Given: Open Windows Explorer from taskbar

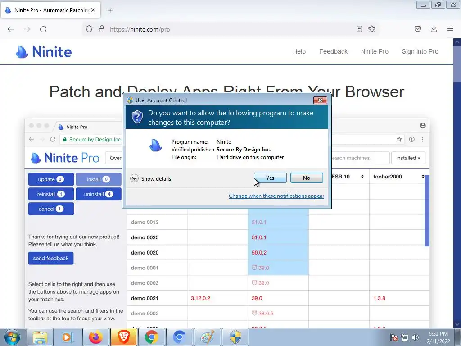Looking at the screenshot, I should click(x=40, y=337).
